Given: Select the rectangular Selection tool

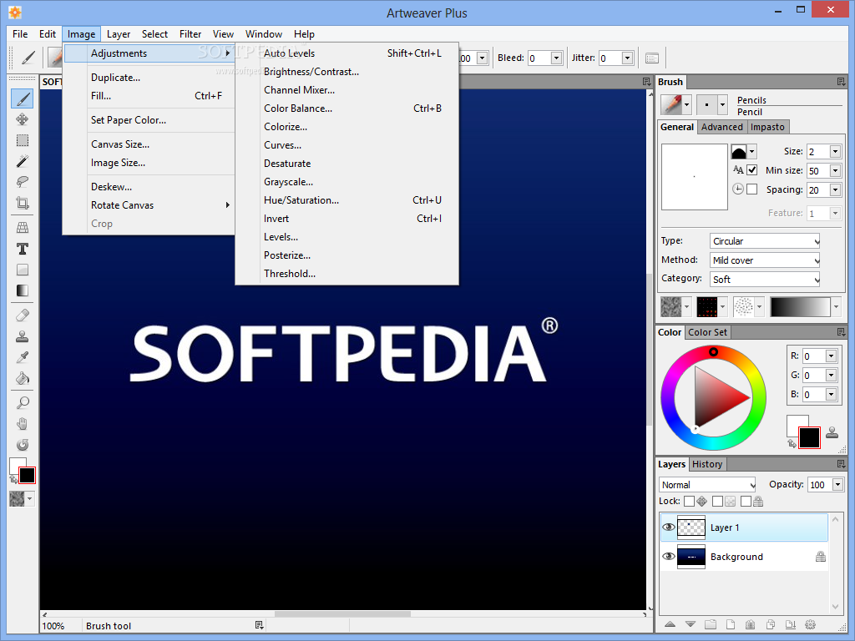Looking at the screenshot, I should (x=23, y=140).
